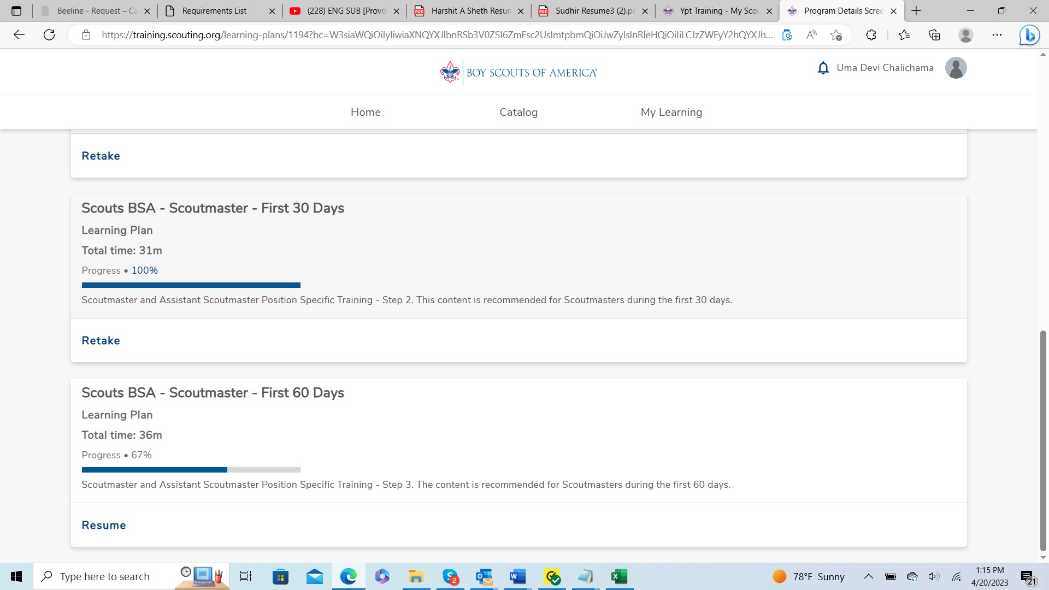View site information lock icon
This screenshot has width=1049, height=590.
pos(86,35)
